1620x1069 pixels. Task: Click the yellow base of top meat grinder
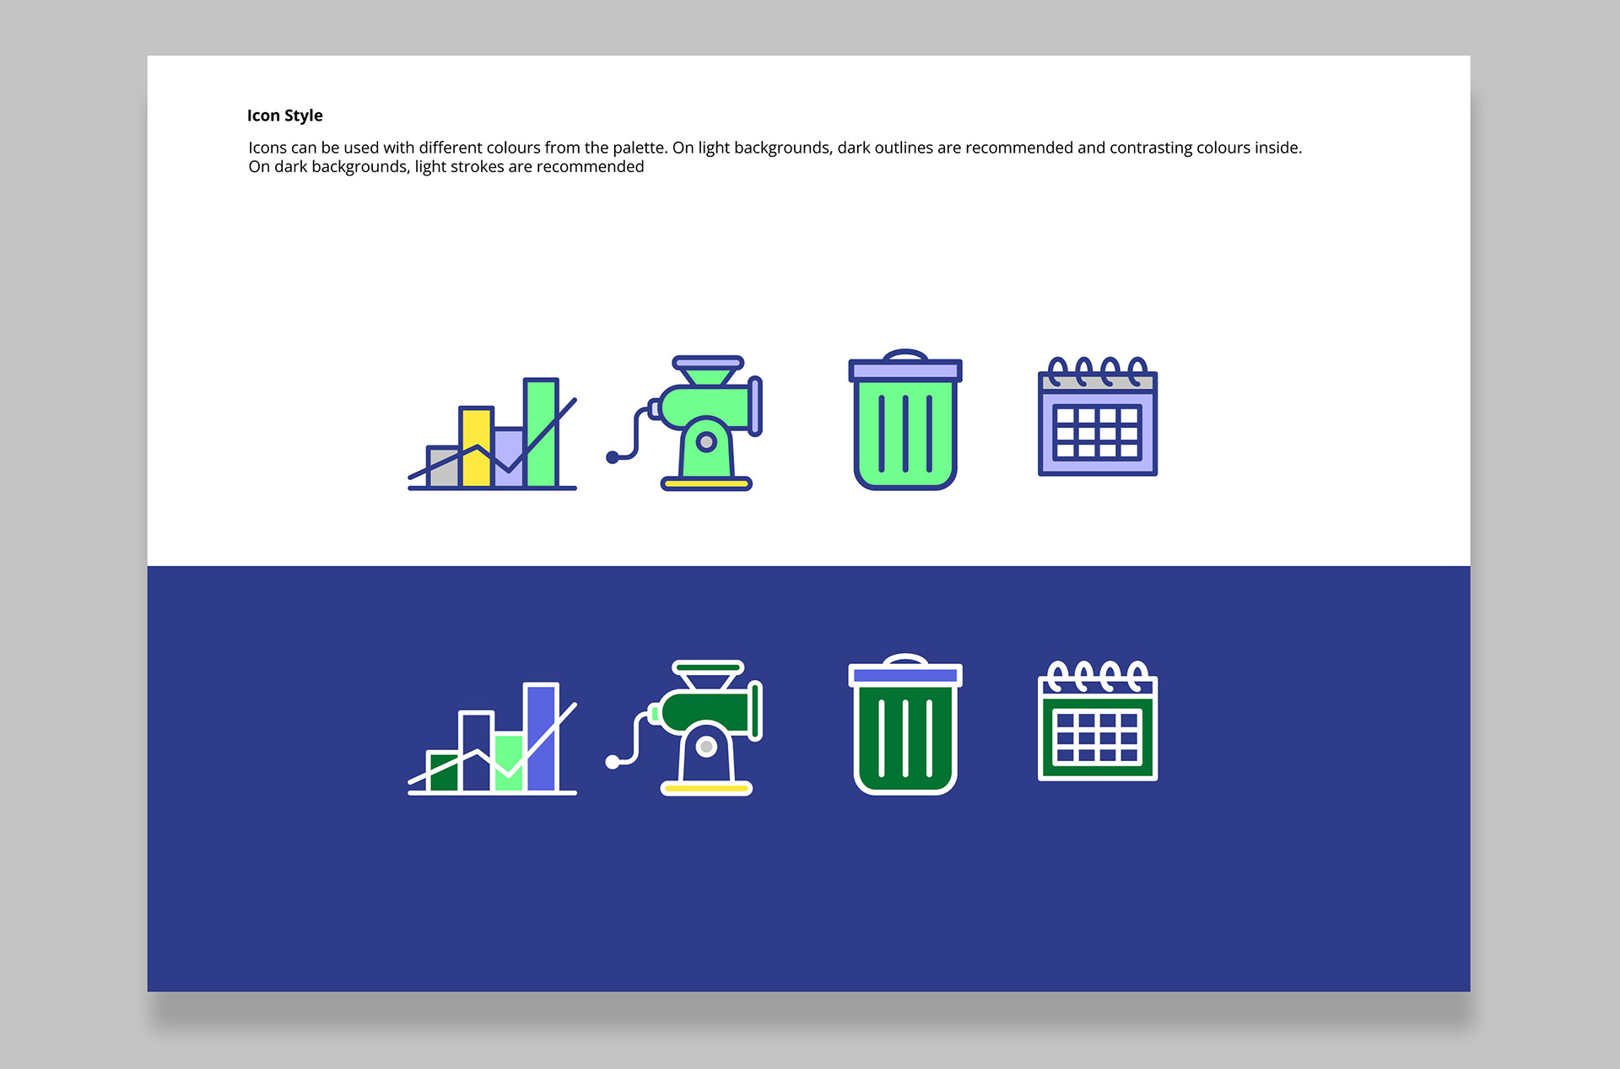pos(706,483)
